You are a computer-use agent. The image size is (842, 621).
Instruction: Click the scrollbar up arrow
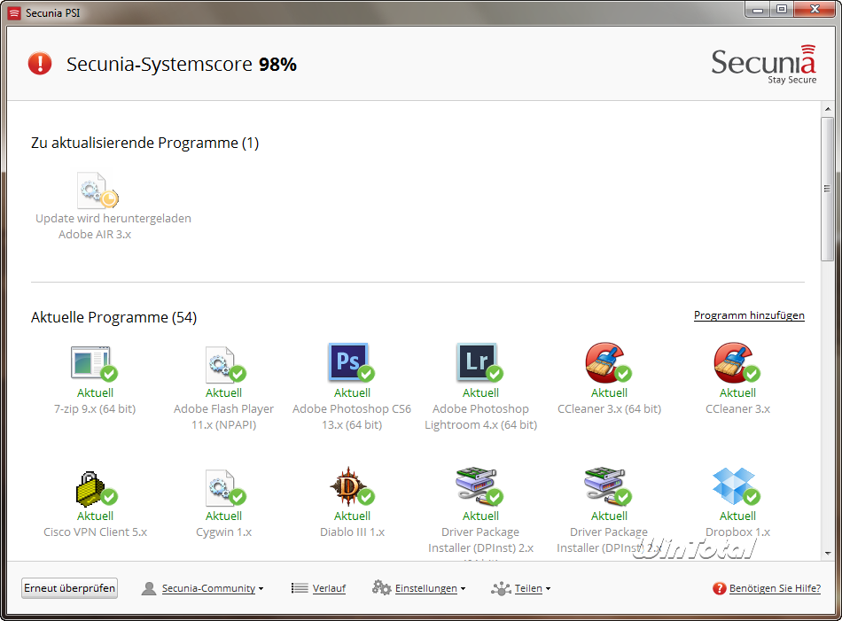[828, 109]
